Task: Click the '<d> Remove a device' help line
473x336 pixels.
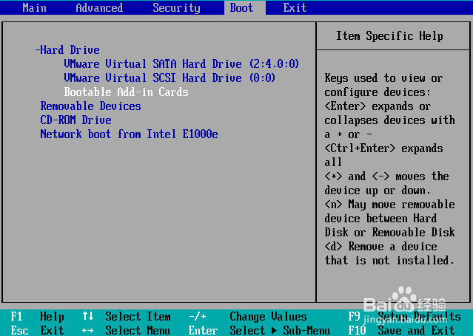Action: 380,247
